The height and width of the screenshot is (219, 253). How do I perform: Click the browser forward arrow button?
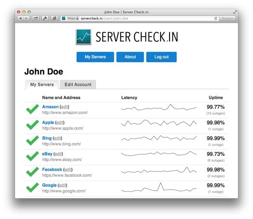pyautogui.click(x=27, y=18)
